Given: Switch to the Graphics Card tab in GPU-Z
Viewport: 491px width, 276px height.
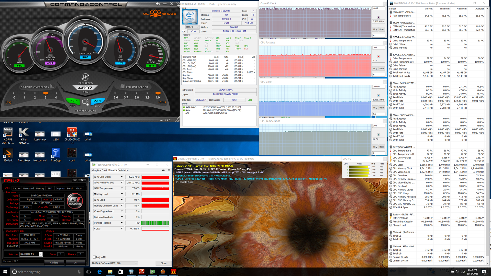Looking at the screenshot, I should click(99, 170).
